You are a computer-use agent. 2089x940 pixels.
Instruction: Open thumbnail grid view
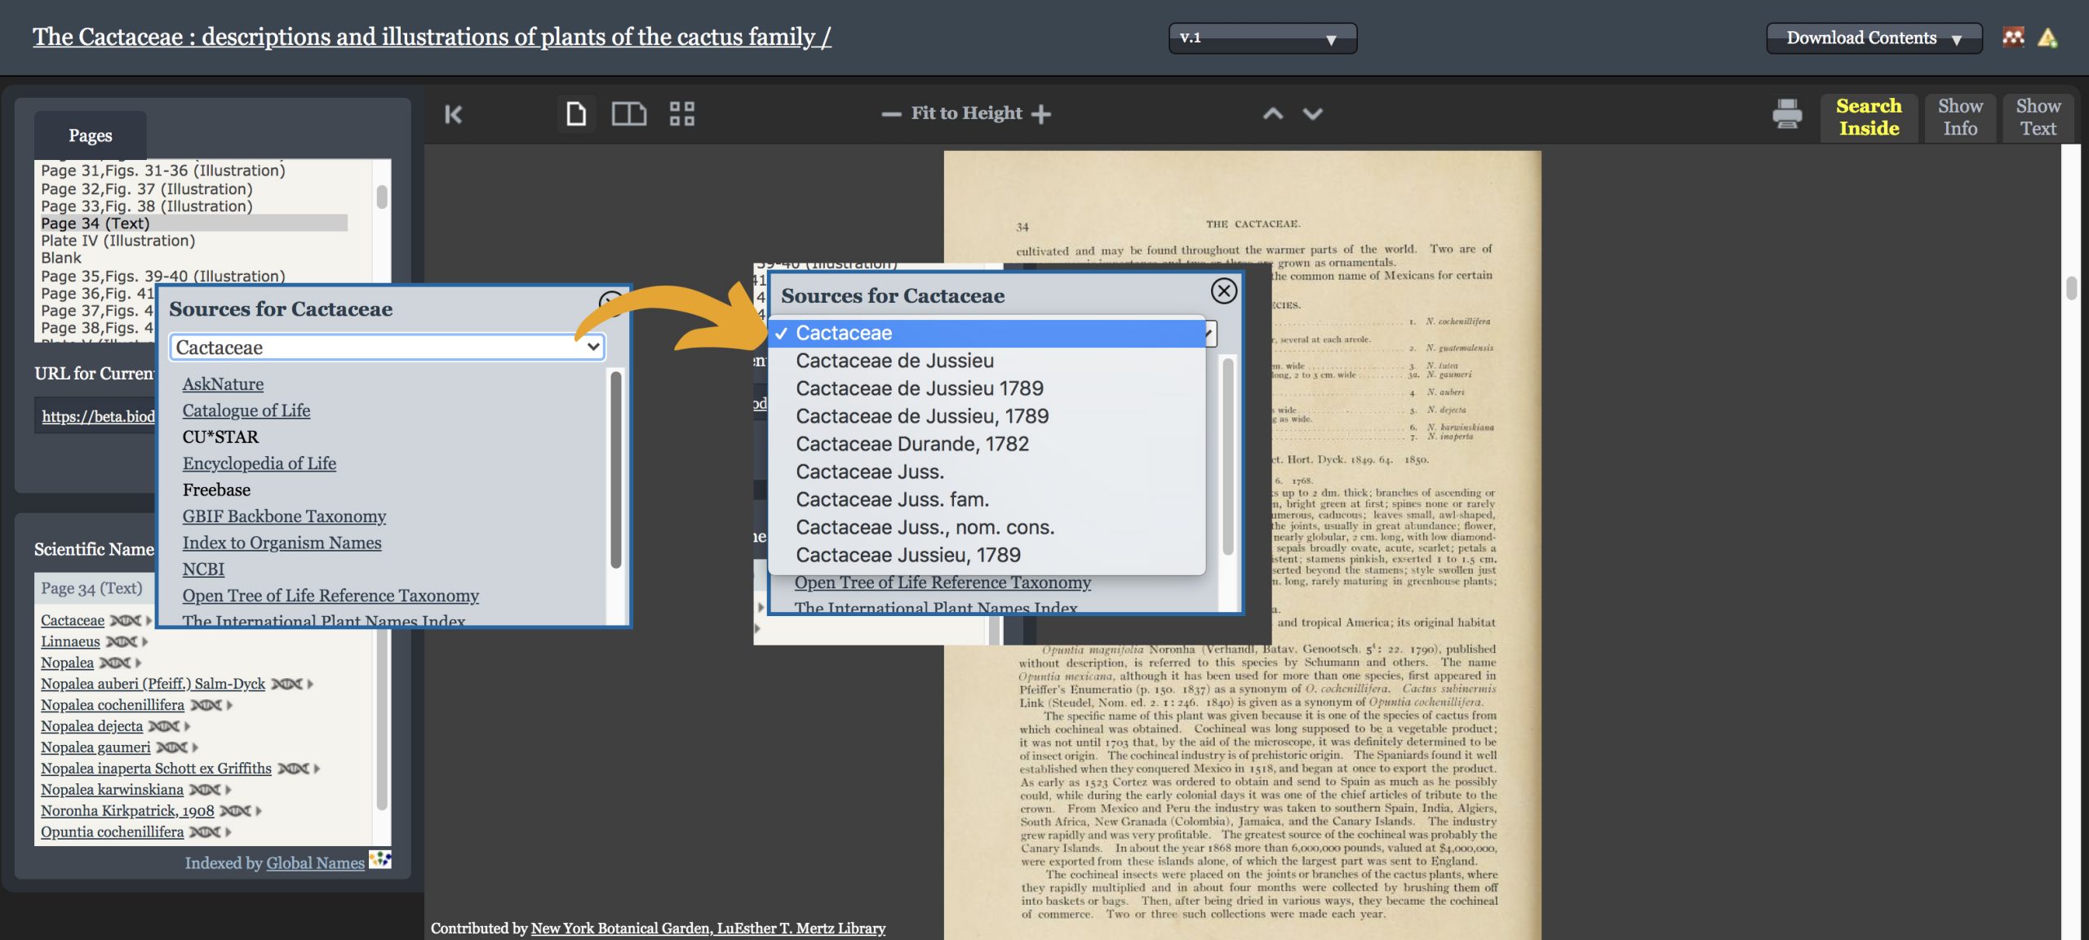tap(681, 113)
